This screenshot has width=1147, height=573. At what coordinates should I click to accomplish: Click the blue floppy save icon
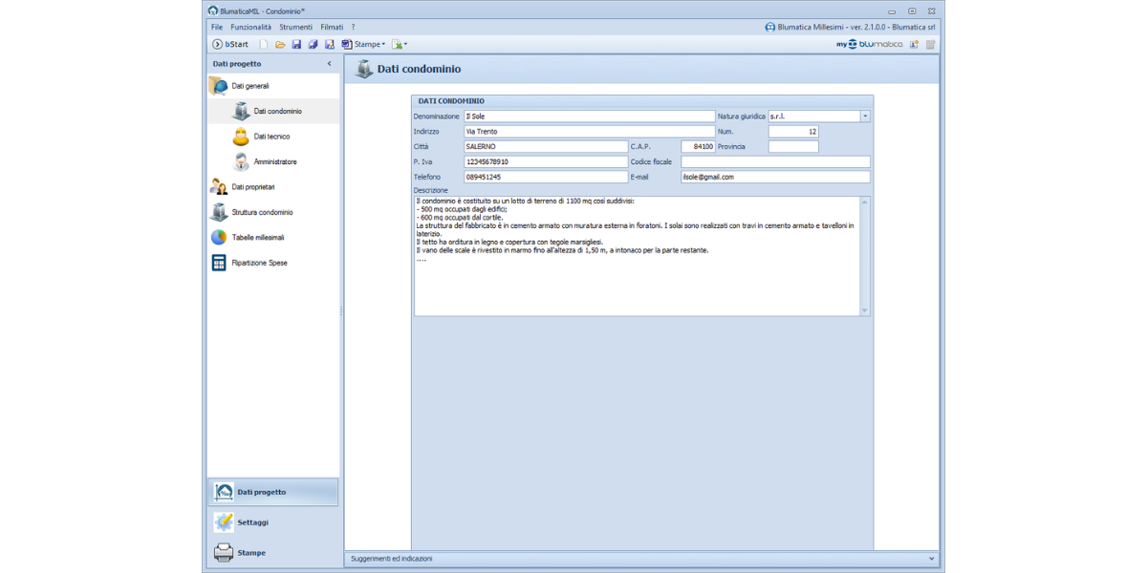tap(296, 45)
